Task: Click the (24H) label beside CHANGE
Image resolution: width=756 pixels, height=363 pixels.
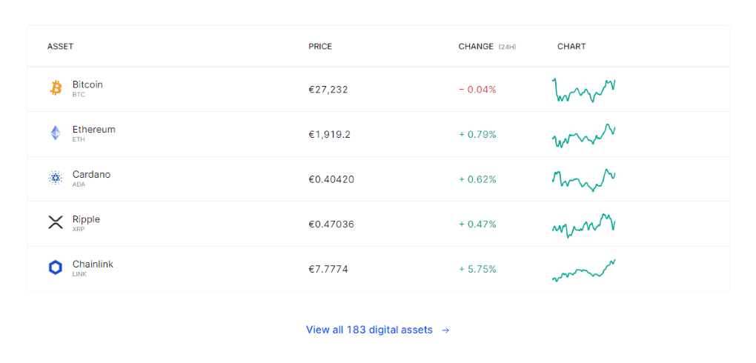Action: (x=508, y=47)
